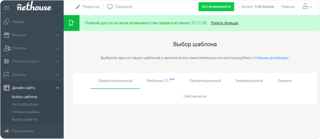Click the Платные услуги wallet icon
The image size is (320, 139).
tap(7, 61)
